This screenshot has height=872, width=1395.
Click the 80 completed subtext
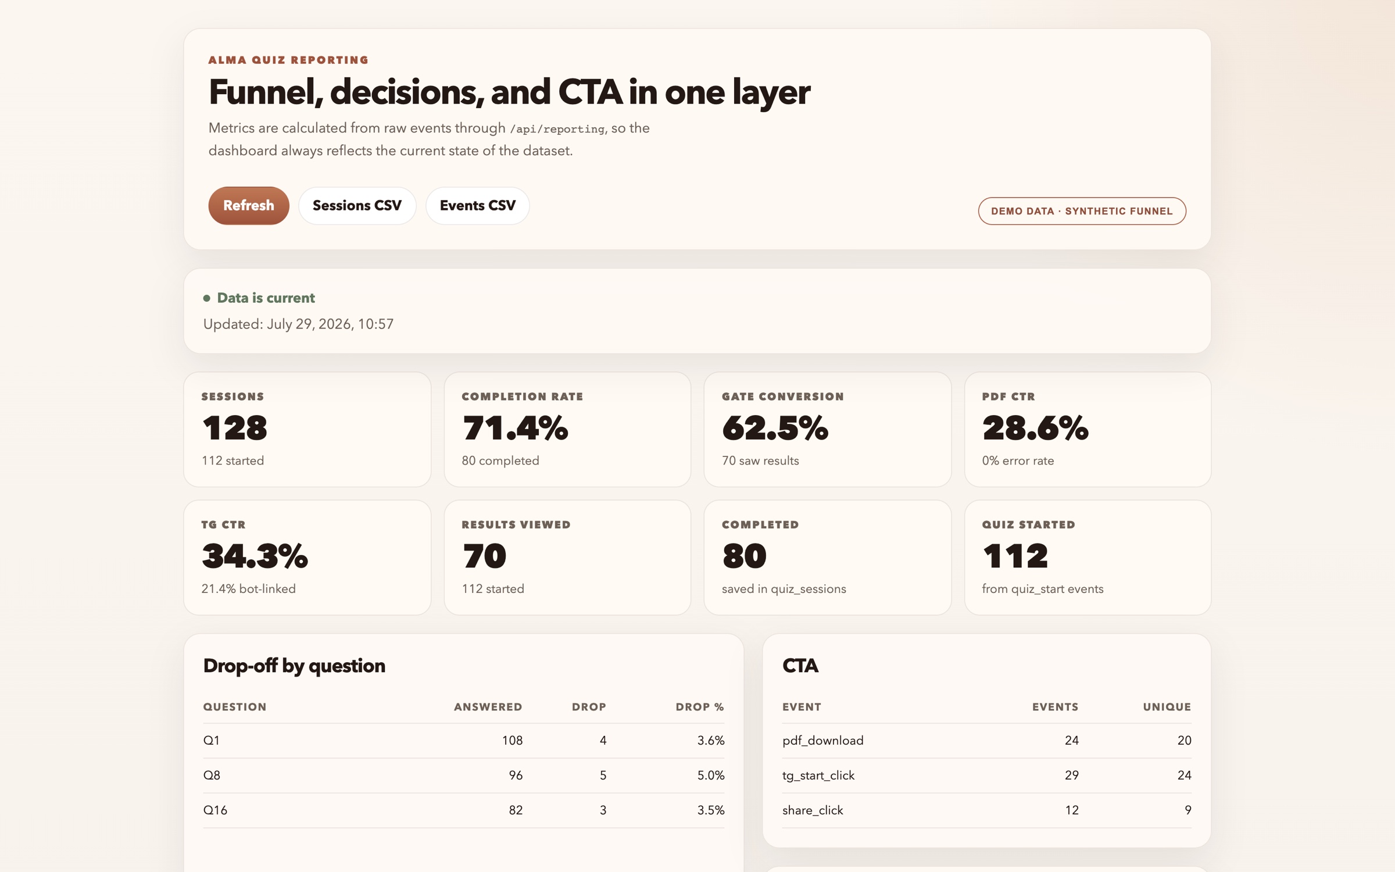[x=500, y=461]
